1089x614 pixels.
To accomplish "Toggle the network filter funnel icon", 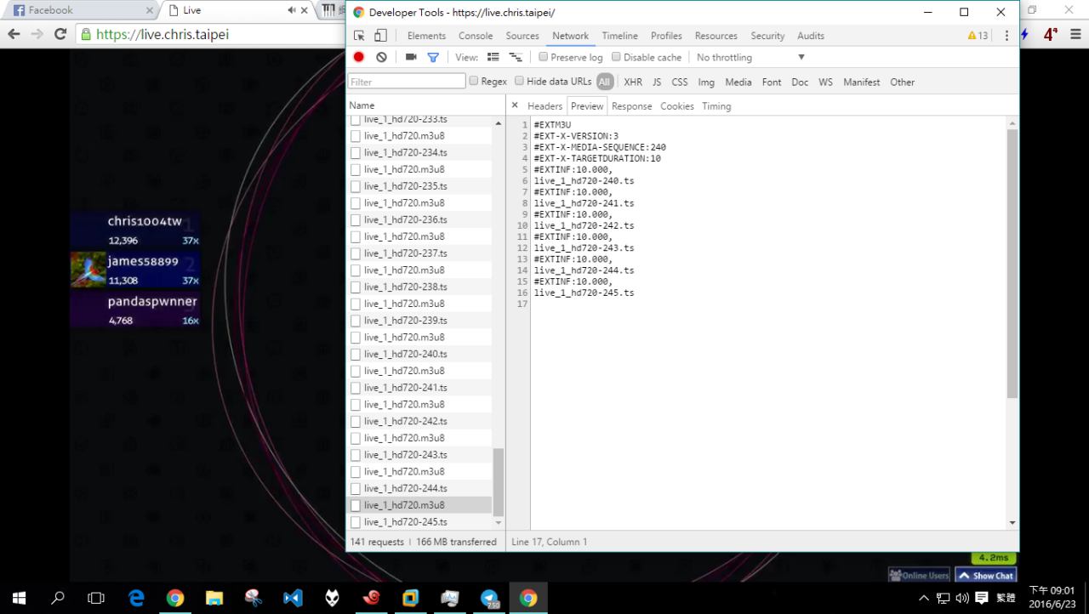I will click(433, 57).
